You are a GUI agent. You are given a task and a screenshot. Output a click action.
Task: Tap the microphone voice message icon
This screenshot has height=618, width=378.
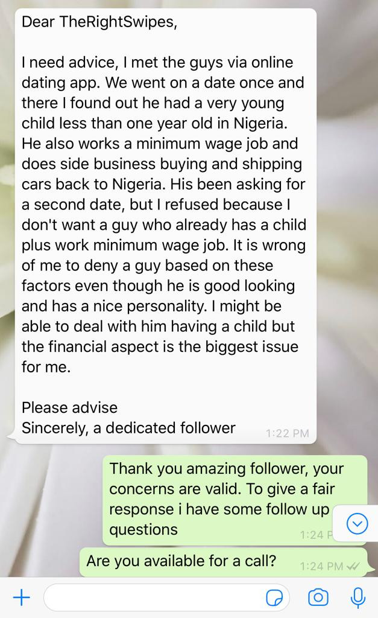[x=358, y=597]
